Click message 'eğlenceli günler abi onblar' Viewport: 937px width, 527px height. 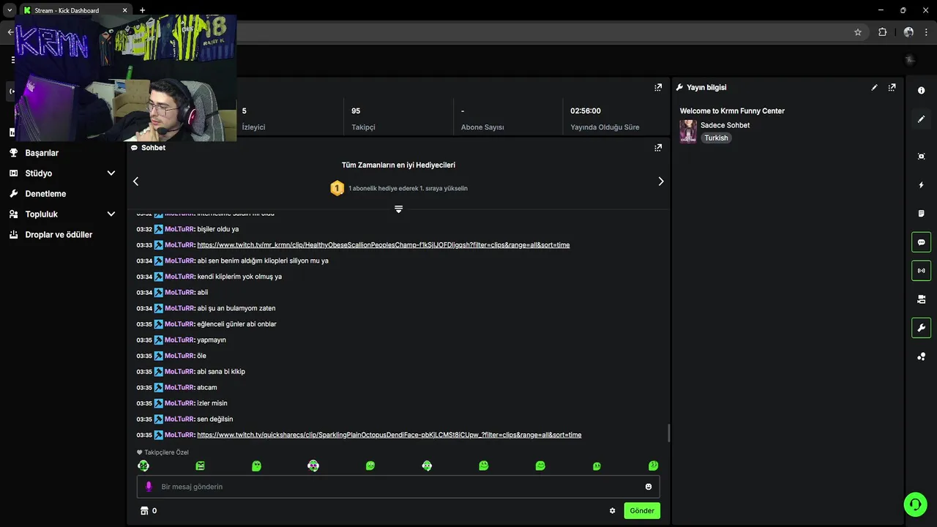(x=236, y=324)
